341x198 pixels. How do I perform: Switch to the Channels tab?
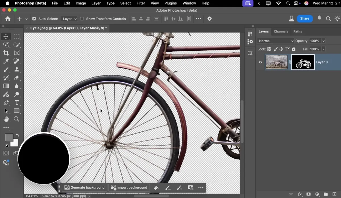pyautogui.click(x=281, y=31)
